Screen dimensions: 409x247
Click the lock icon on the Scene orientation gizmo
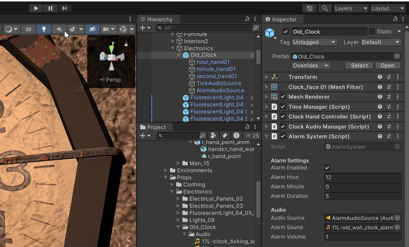126,44
